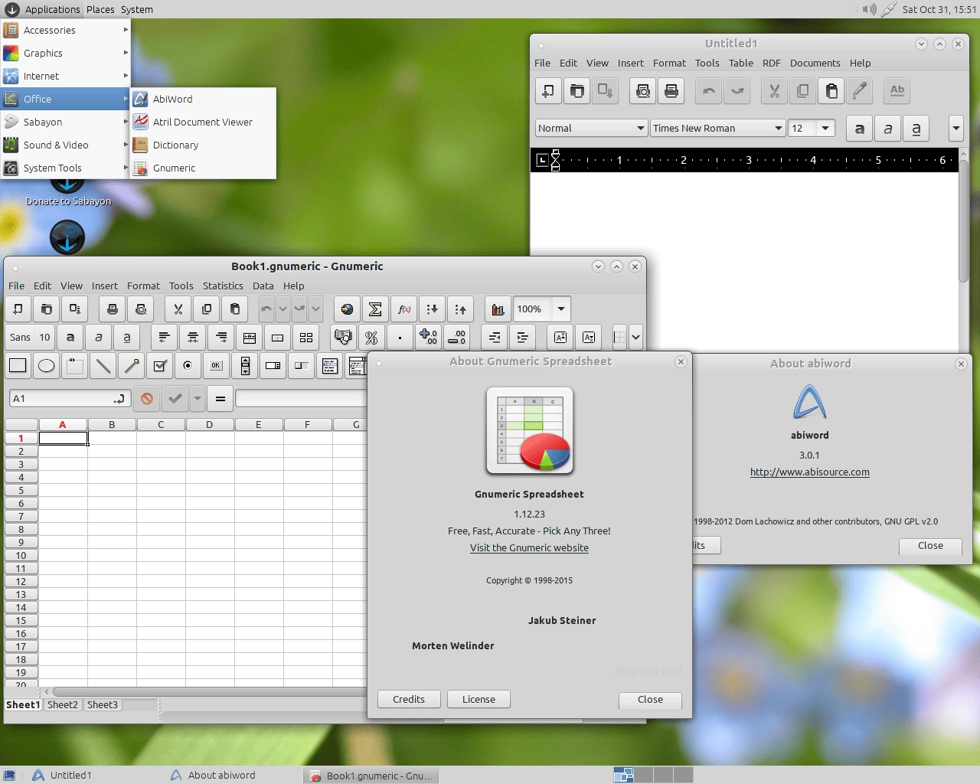Image resolution: width=980 pixels, height=784 pixels.
Task: Open the Visit the Gnumeric website link
Action: [529, 548]
